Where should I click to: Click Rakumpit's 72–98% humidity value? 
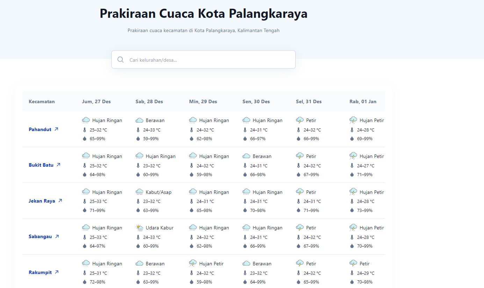(97, 282)
